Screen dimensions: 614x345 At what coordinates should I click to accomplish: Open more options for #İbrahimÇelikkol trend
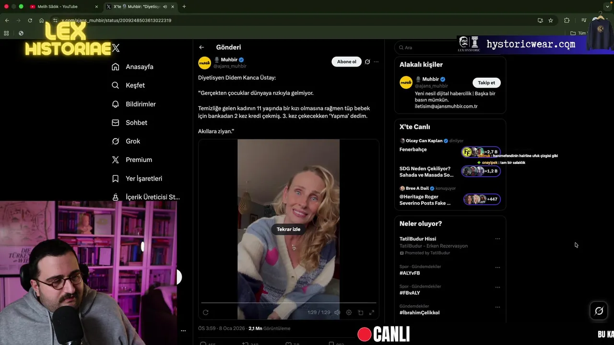click(x=497, y=307)
